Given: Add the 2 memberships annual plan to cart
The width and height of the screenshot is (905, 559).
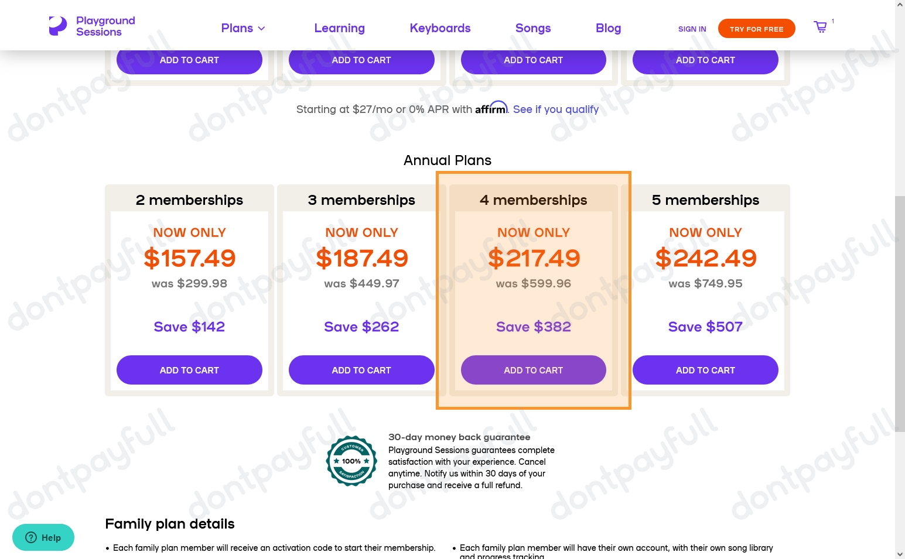Looking at the screenshot, I should coord(189,370).
